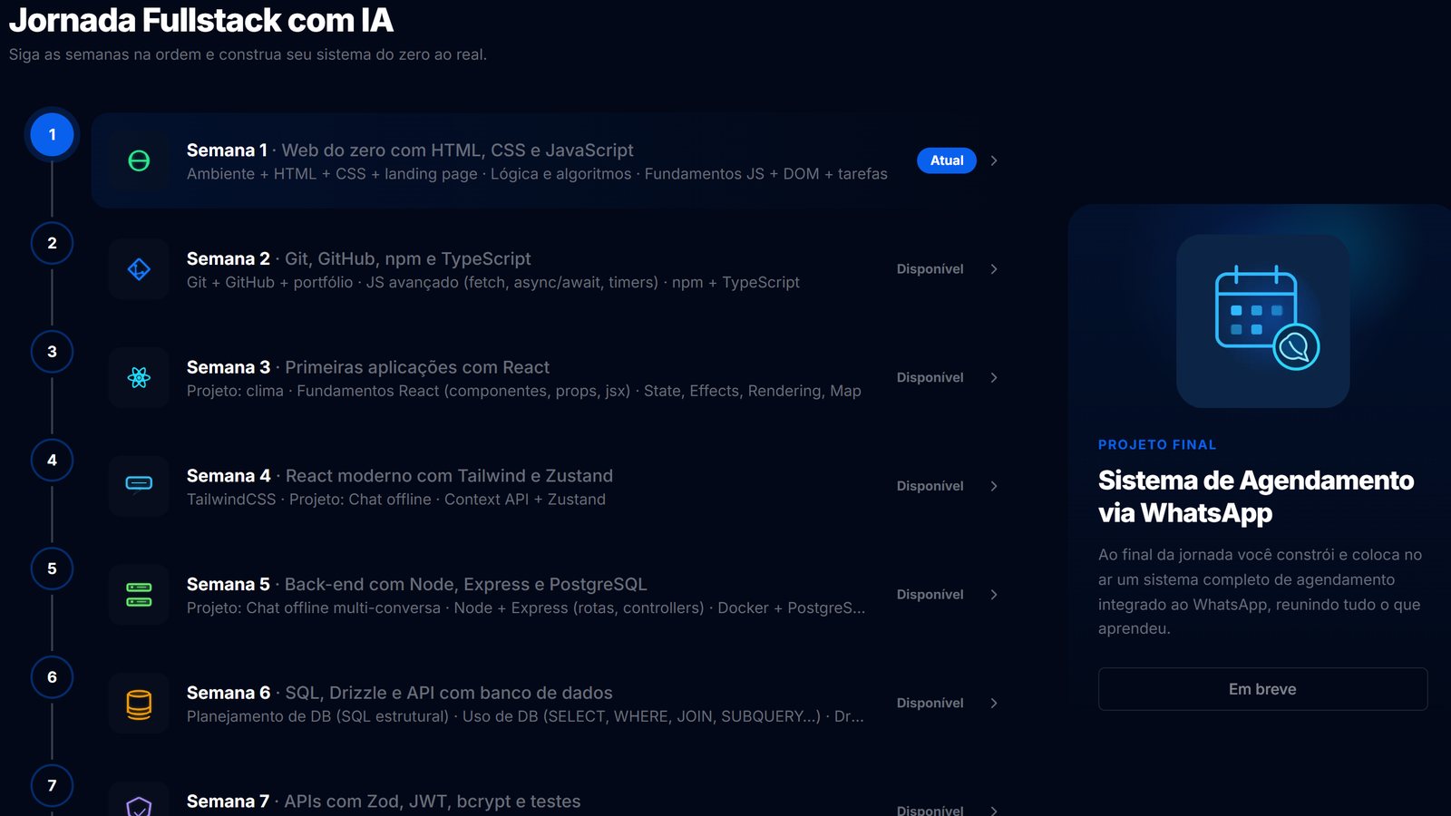This screenshot has height=816, width=1451.
Task: Click the calendar WhatsApp project illustration
Action: pos(1262,321)
